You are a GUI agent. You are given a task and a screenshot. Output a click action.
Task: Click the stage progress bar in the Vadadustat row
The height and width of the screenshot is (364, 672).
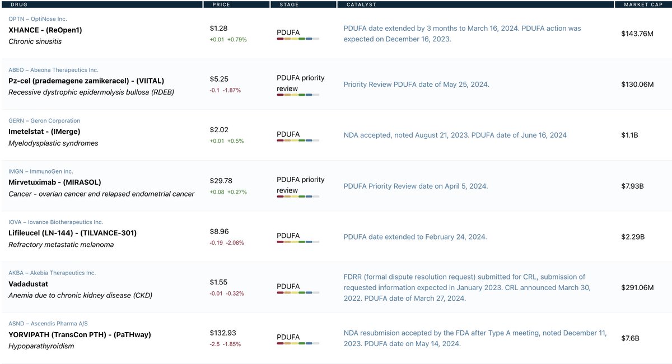pyautogui.click(x=298, y=293)
